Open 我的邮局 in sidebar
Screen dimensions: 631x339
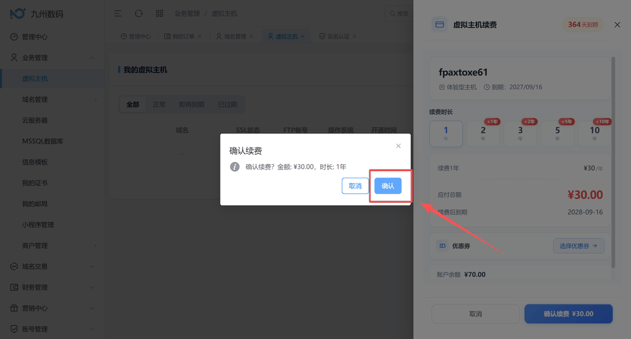(52, 204)
